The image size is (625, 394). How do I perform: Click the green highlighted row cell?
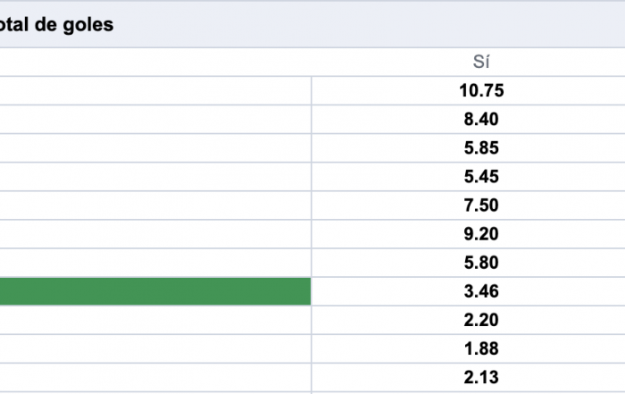click(x=155, y=290)
